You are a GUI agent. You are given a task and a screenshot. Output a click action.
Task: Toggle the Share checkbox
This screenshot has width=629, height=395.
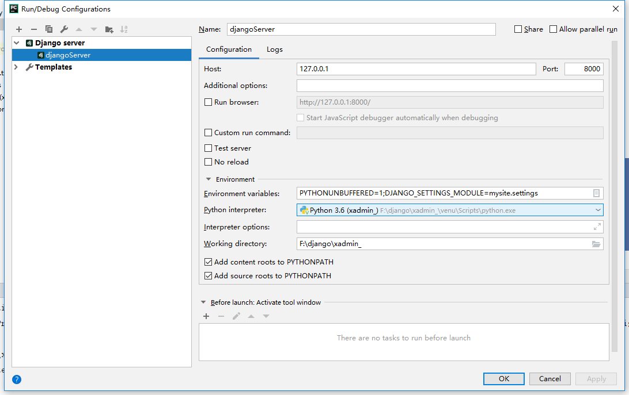[518, 29]
